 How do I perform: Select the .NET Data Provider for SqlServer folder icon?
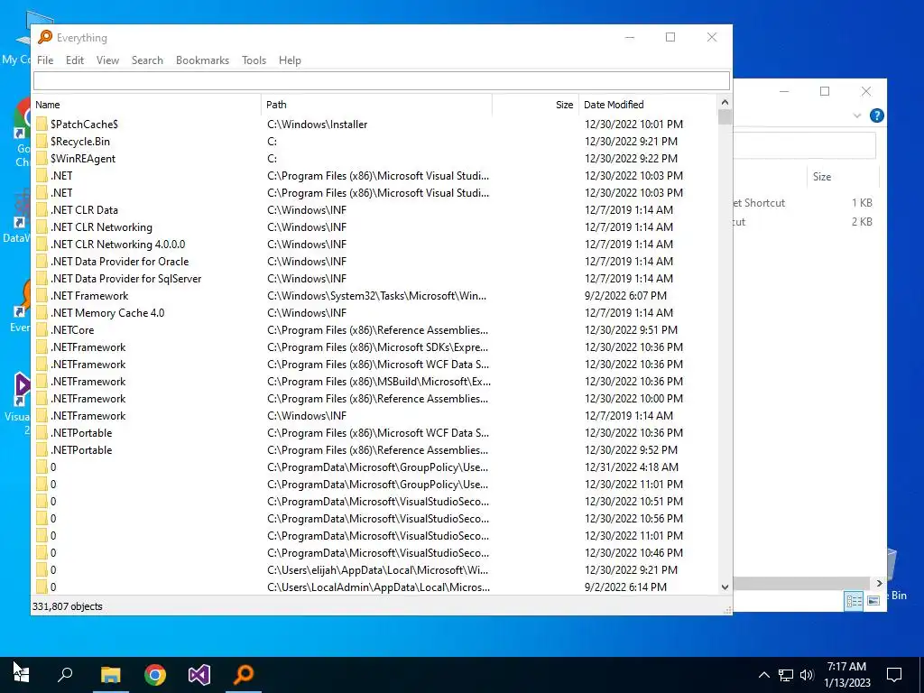(42, 278)
